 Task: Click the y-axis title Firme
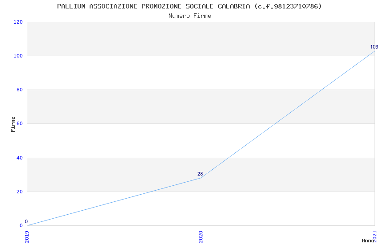13,124
